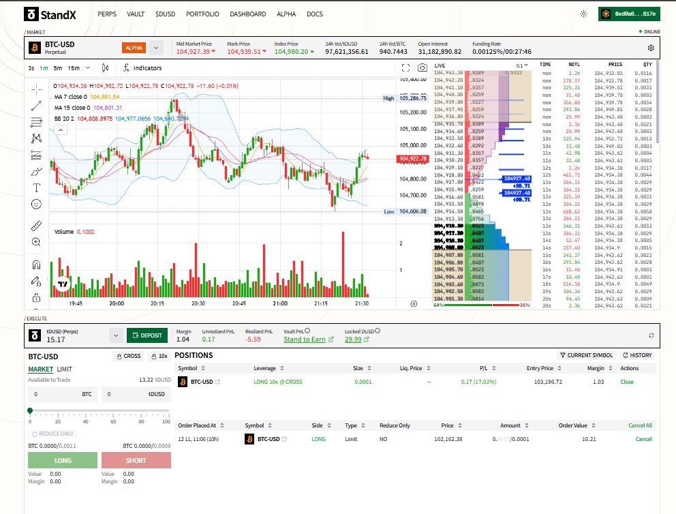Enter fullscreen chart mode
This screenshot has height=514, width=676.
tap(405, 67)
